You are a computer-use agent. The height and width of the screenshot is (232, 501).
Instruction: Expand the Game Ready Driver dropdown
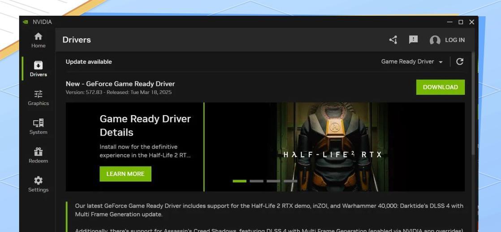tap(412, 62)
